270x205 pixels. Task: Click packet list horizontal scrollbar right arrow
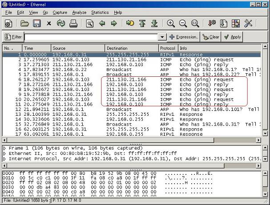[x=258, y=140]
